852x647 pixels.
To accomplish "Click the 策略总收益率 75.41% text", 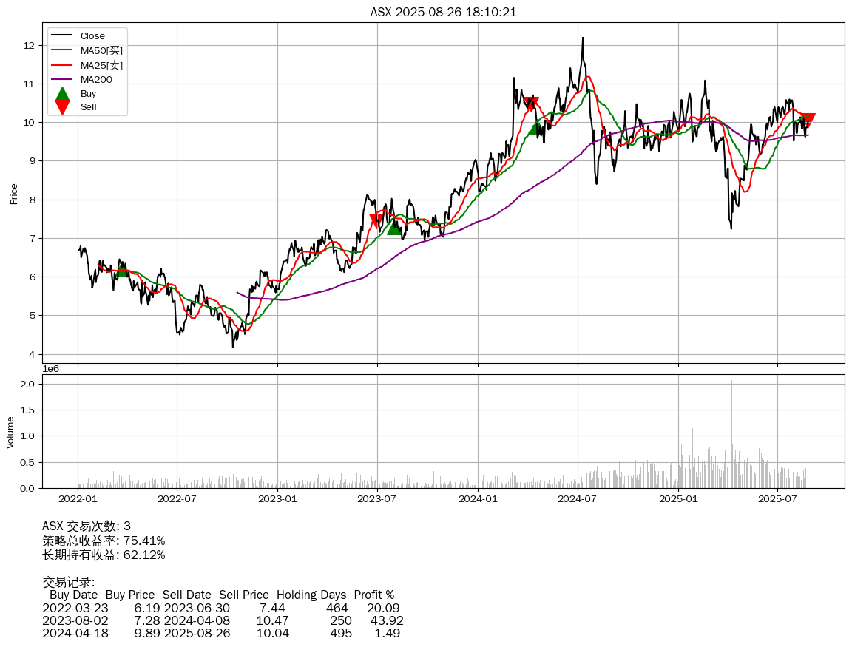I will [104, 541].
